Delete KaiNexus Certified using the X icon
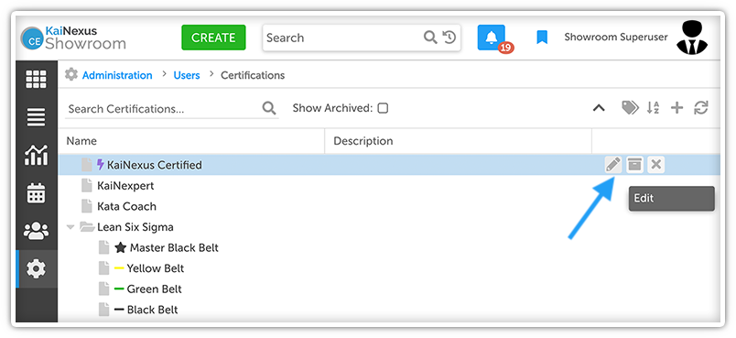 (655, 165)
